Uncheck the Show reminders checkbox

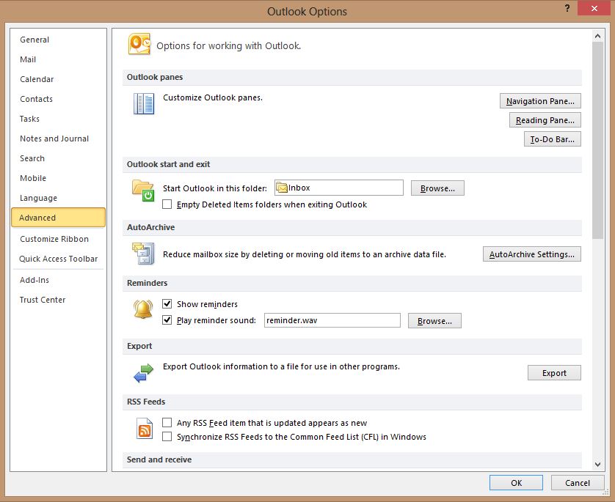pyautogui.click(x=167, y=304)
